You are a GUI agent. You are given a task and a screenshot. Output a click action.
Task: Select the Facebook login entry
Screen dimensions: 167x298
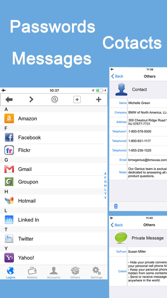point(53,137)
